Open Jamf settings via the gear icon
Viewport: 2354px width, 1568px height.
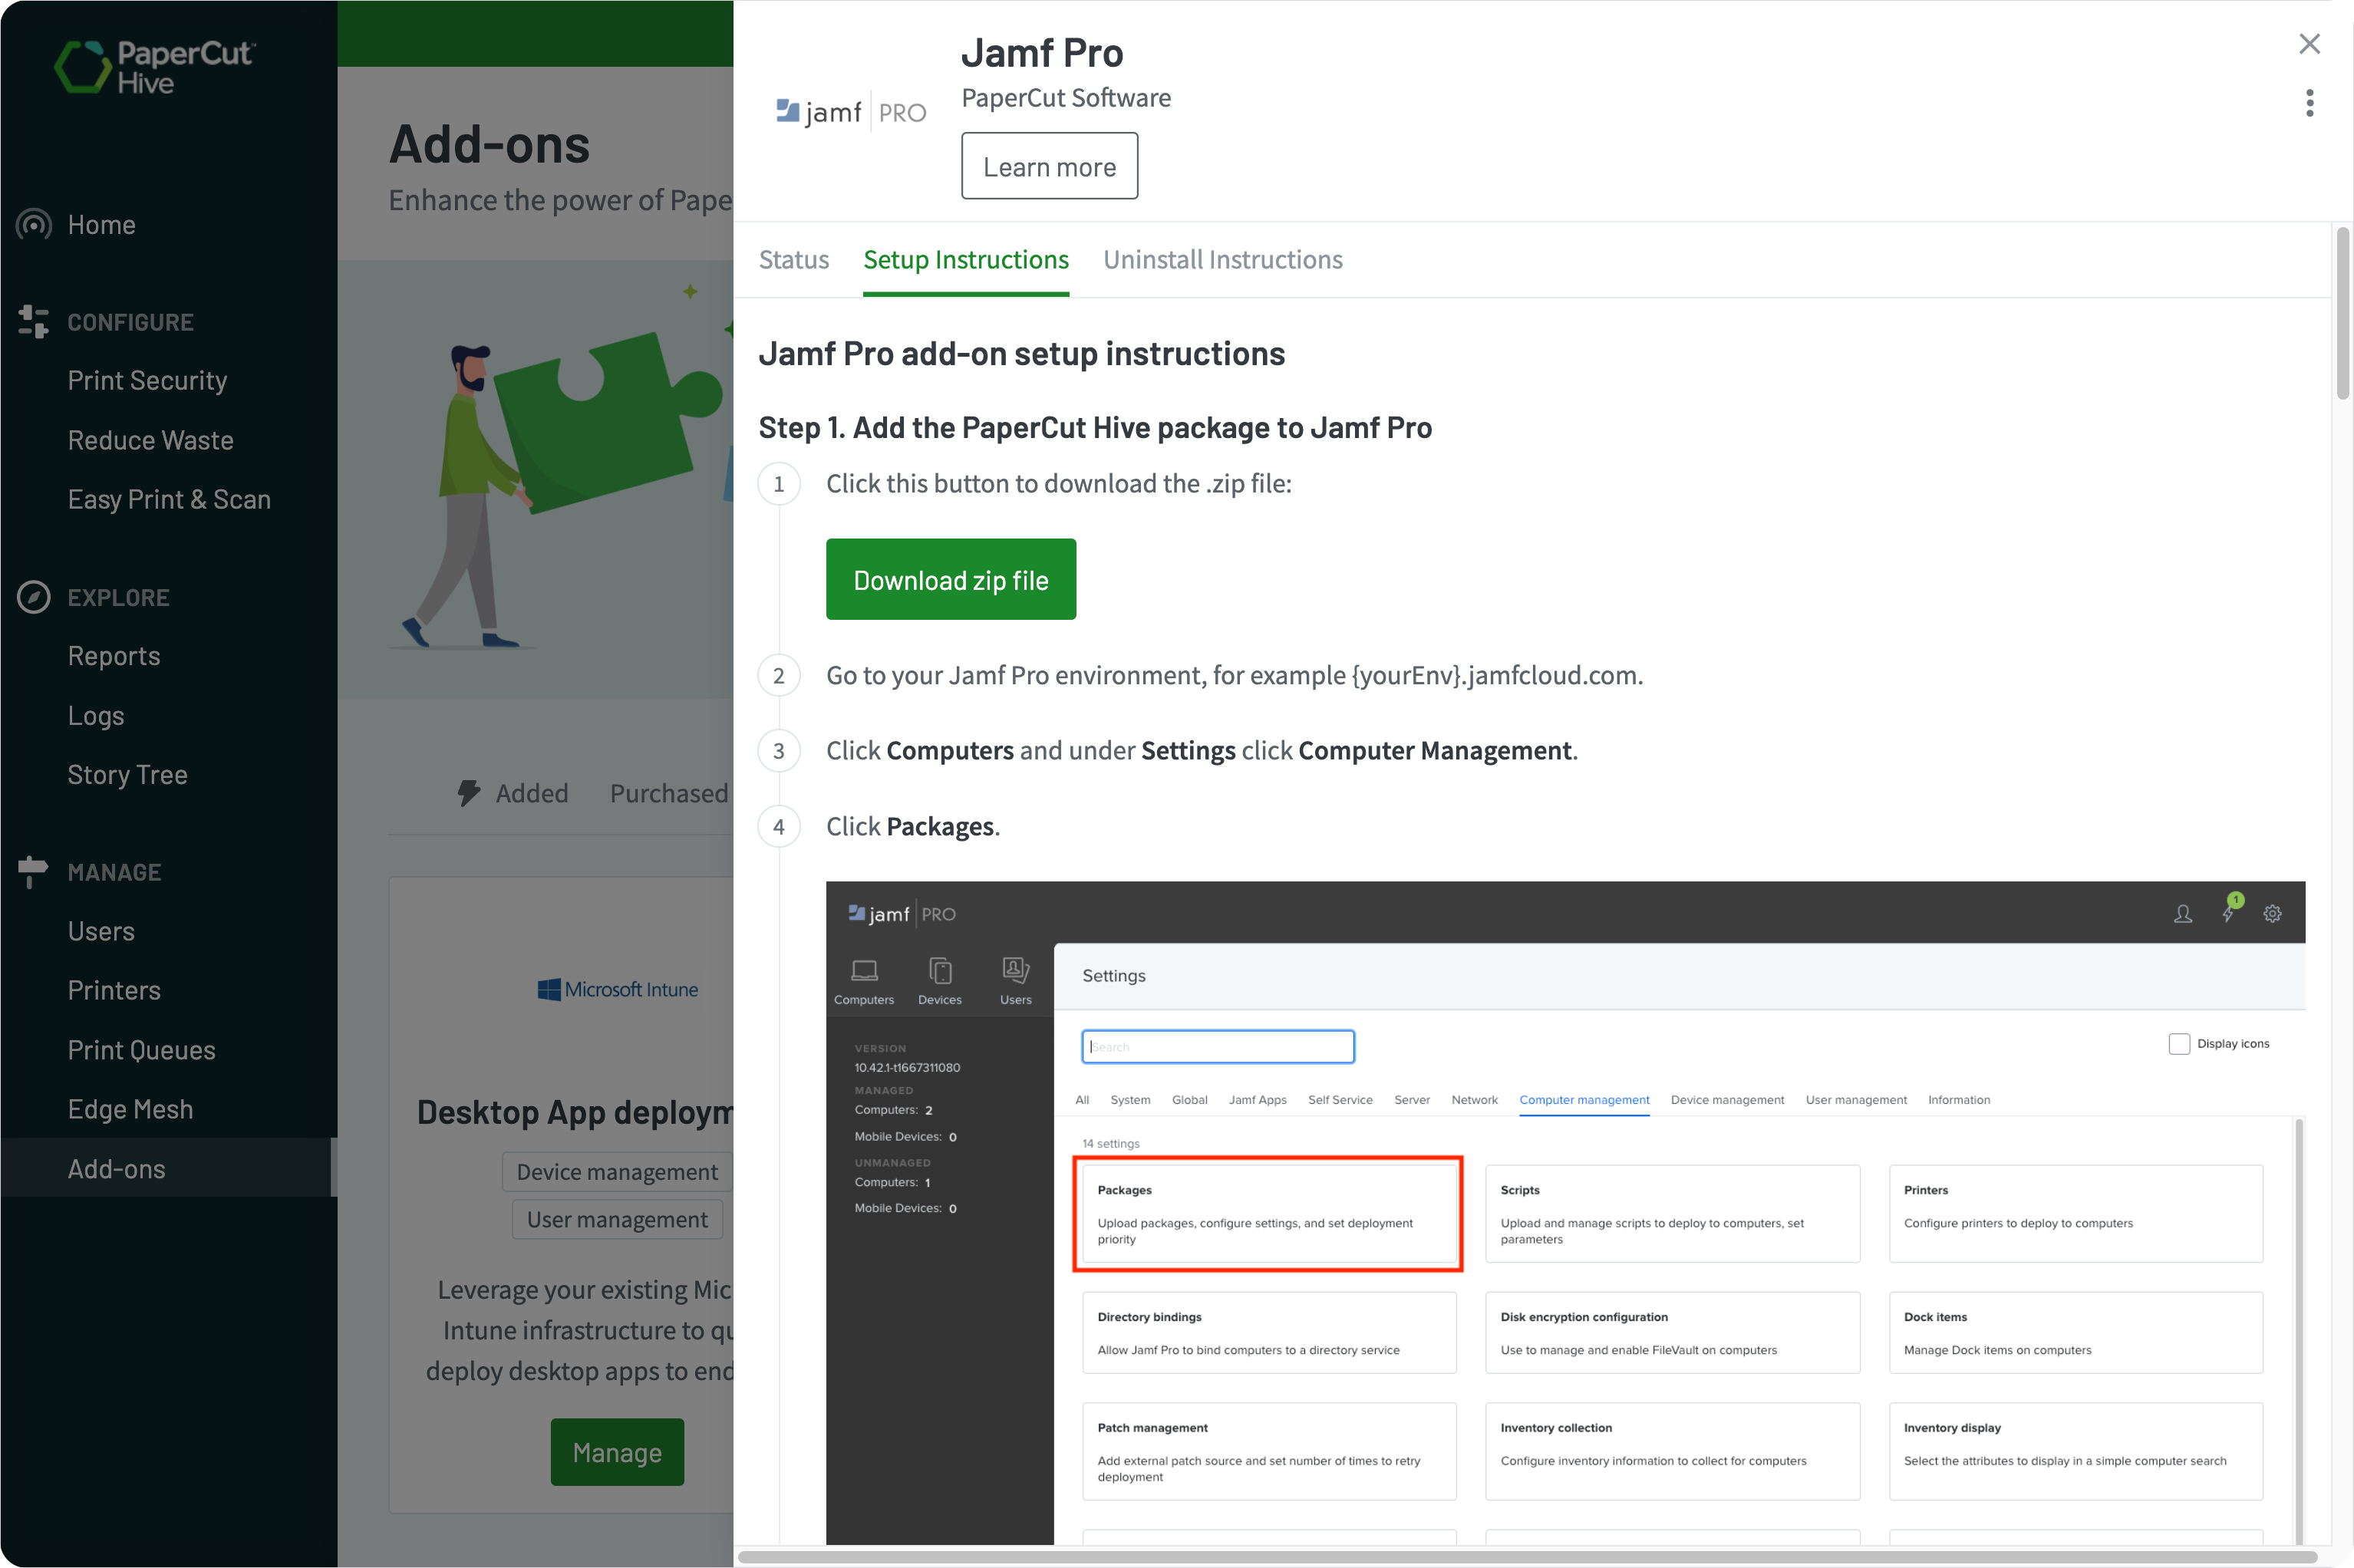click(x=2273, y=913)
